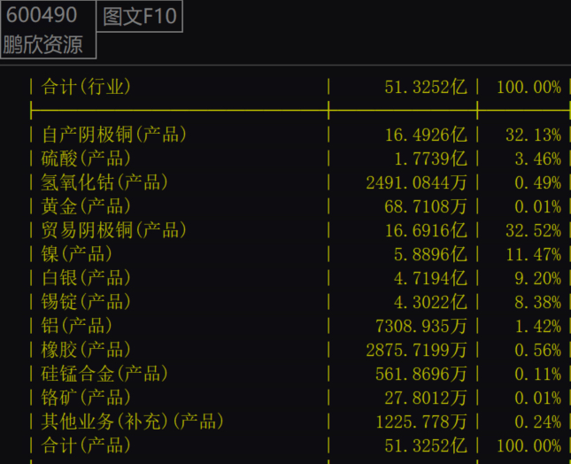The image size is (571, 464).
Task: Click the 600490 鹏欣资源 stock label
Action: [48, 29]
